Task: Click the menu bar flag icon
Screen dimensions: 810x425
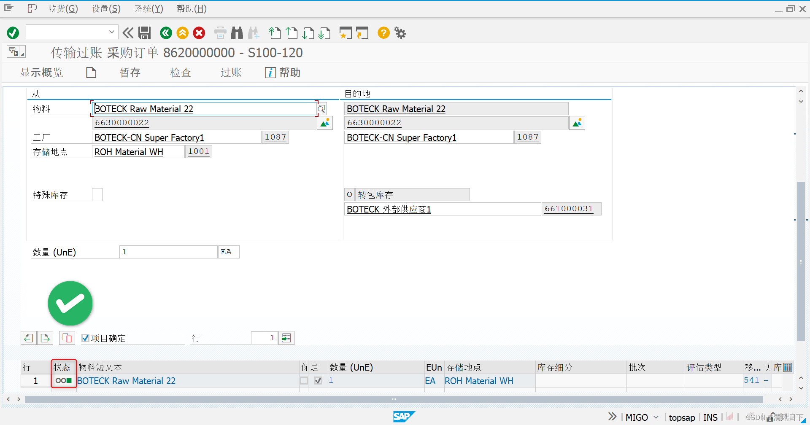Action: pyautogui.click(x=32, y=8)
